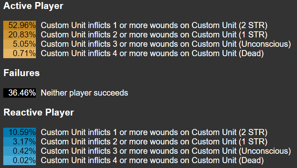Viewport: 297px width, 168px height.
Task: Click the Reactive Player heading
Action: [39, 112]
